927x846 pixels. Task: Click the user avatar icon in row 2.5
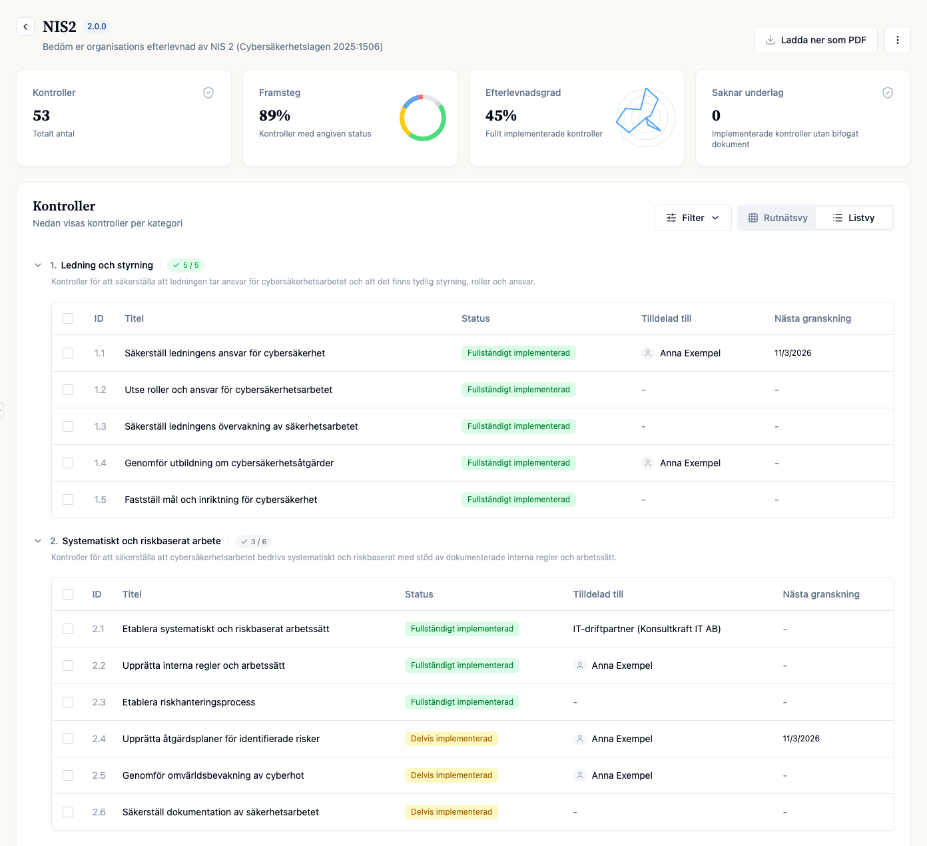[x=580, y=775]
